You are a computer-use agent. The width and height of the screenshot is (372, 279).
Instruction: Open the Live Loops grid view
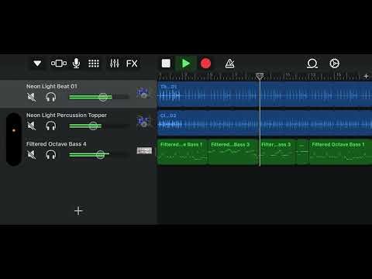94,64
